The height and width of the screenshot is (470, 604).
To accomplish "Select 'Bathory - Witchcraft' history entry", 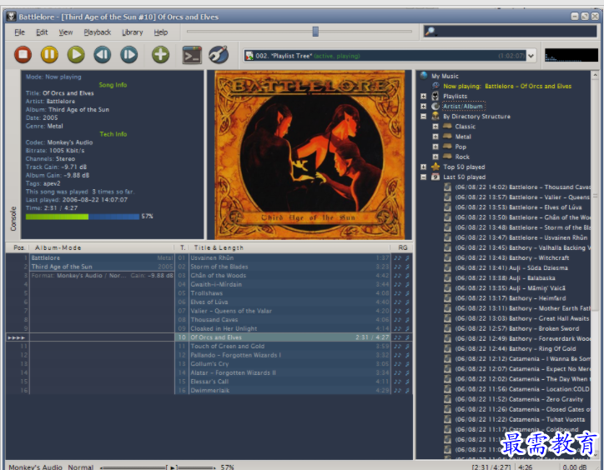I will [x=512, y=257].
